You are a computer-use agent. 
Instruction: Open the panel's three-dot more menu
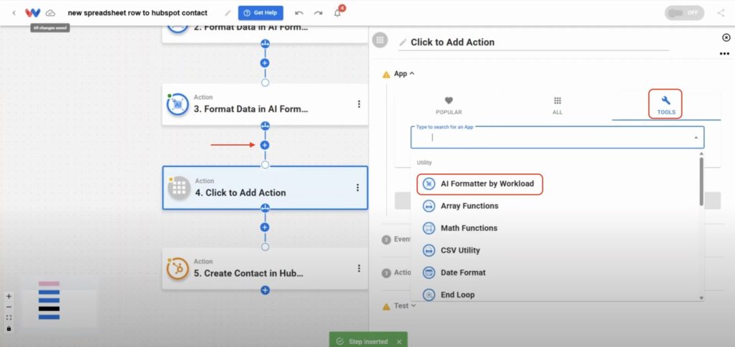point(724,54)
